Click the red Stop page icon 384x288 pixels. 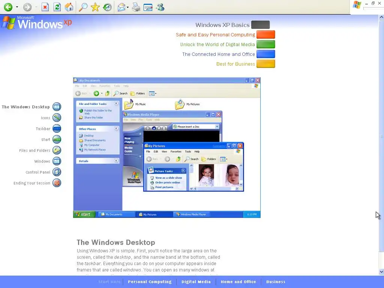click(x=45, y=7)
